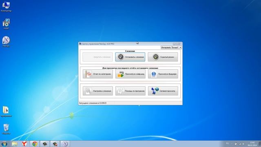Image resolution: width=261 pixels, height=147 pixels.
Task: Open Помощь по программе help
Action: [130, 91]
